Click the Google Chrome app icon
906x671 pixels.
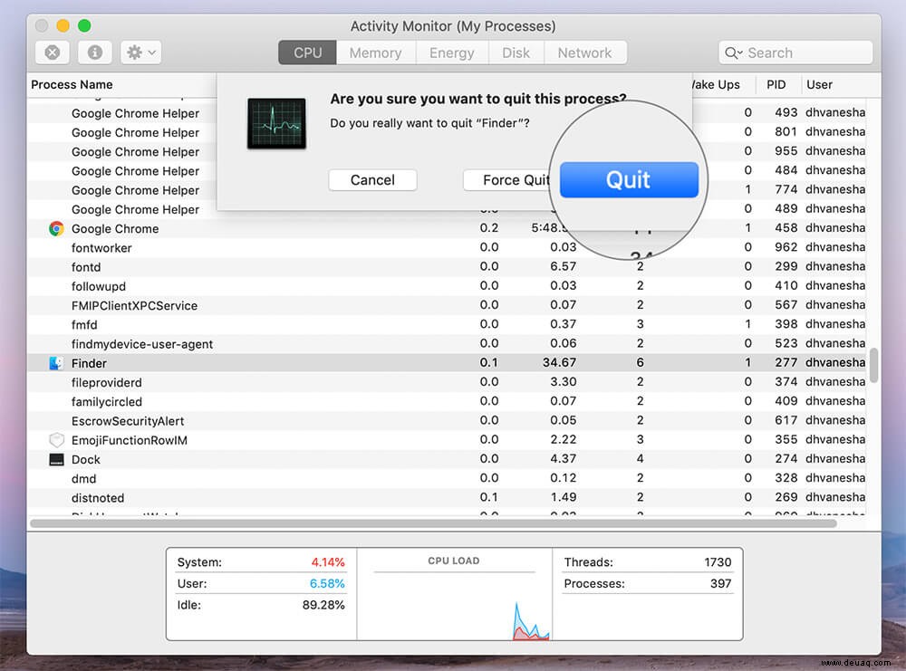click(x=56, y=229)
